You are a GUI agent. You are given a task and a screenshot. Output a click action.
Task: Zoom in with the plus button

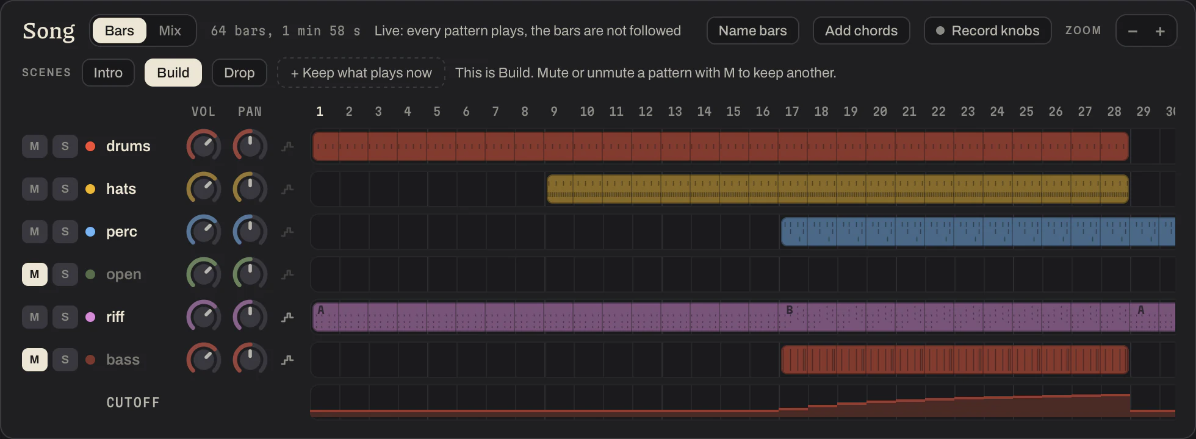1161,31
